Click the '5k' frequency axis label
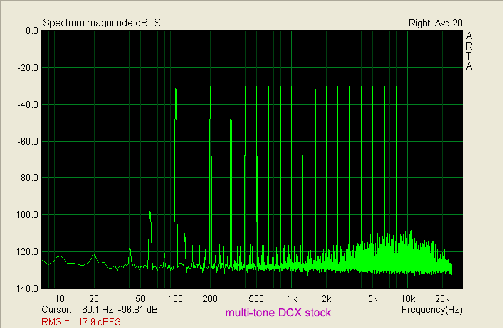The width and height of the screenshot is (504, 329). pyautogui.click(x=372, y=299)
